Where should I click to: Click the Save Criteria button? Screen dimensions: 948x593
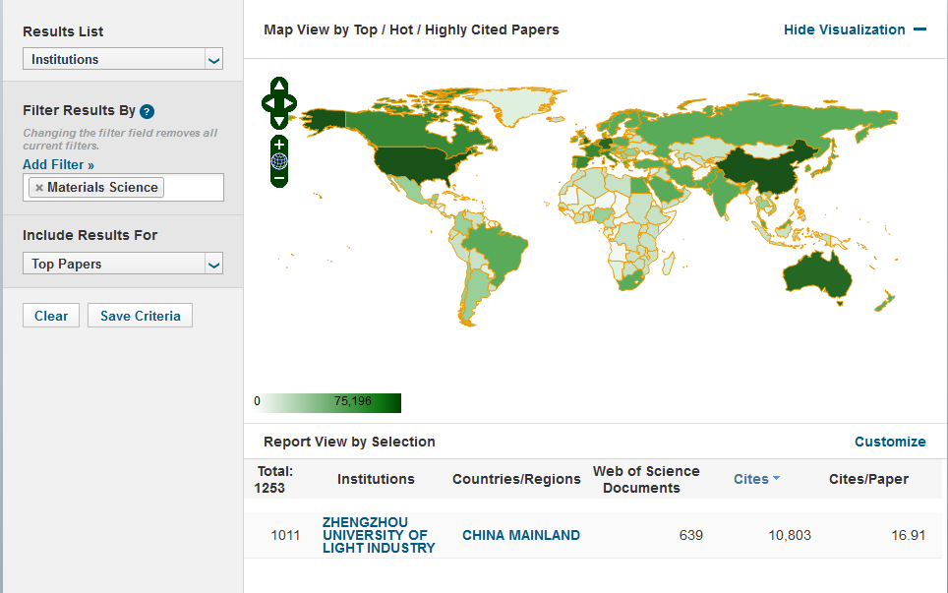point(140,316)
